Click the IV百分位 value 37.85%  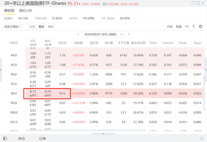pos(57,18)
